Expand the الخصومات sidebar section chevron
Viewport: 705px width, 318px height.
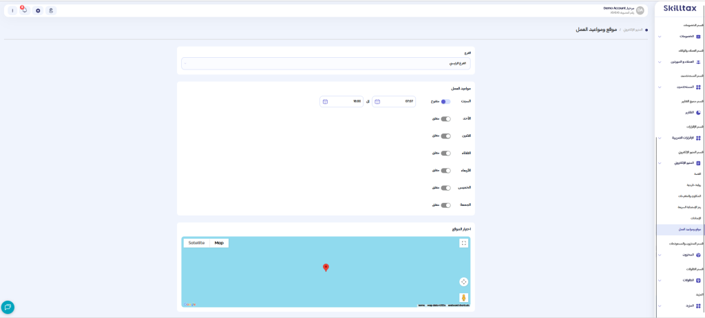(660, 36)
